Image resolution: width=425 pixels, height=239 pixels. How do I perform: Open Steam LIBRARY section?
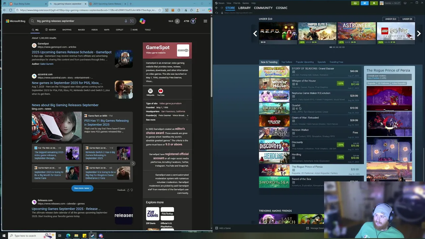[x=244, y=8]
